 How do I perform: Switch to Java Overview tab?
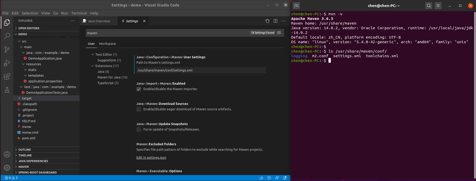99,21
